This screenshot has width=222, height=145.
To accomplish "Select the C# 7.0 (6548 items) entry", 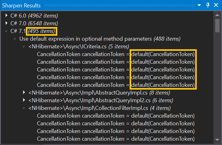I will pos(34,23).
